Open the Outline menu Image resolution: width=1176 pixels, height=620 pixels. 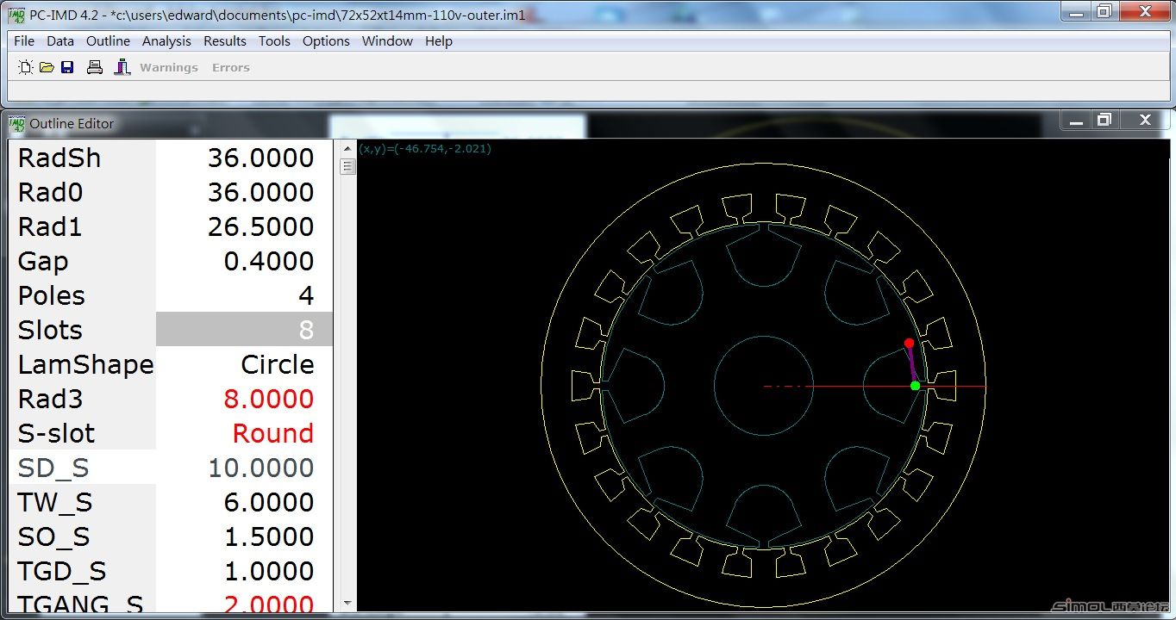click(x=108, y=40)
